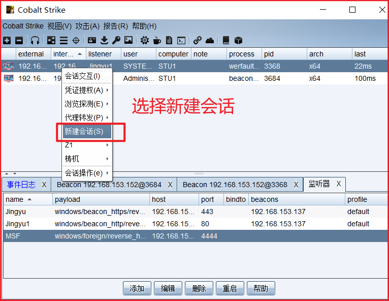Click the cube about icon in toolbar
This screenshot has height=301, width=389.
tap(238, 40)
